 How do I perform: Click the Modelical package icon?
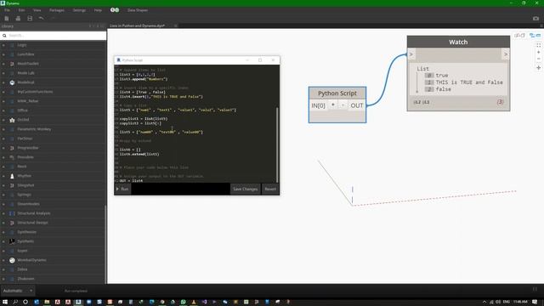[12, 82]
